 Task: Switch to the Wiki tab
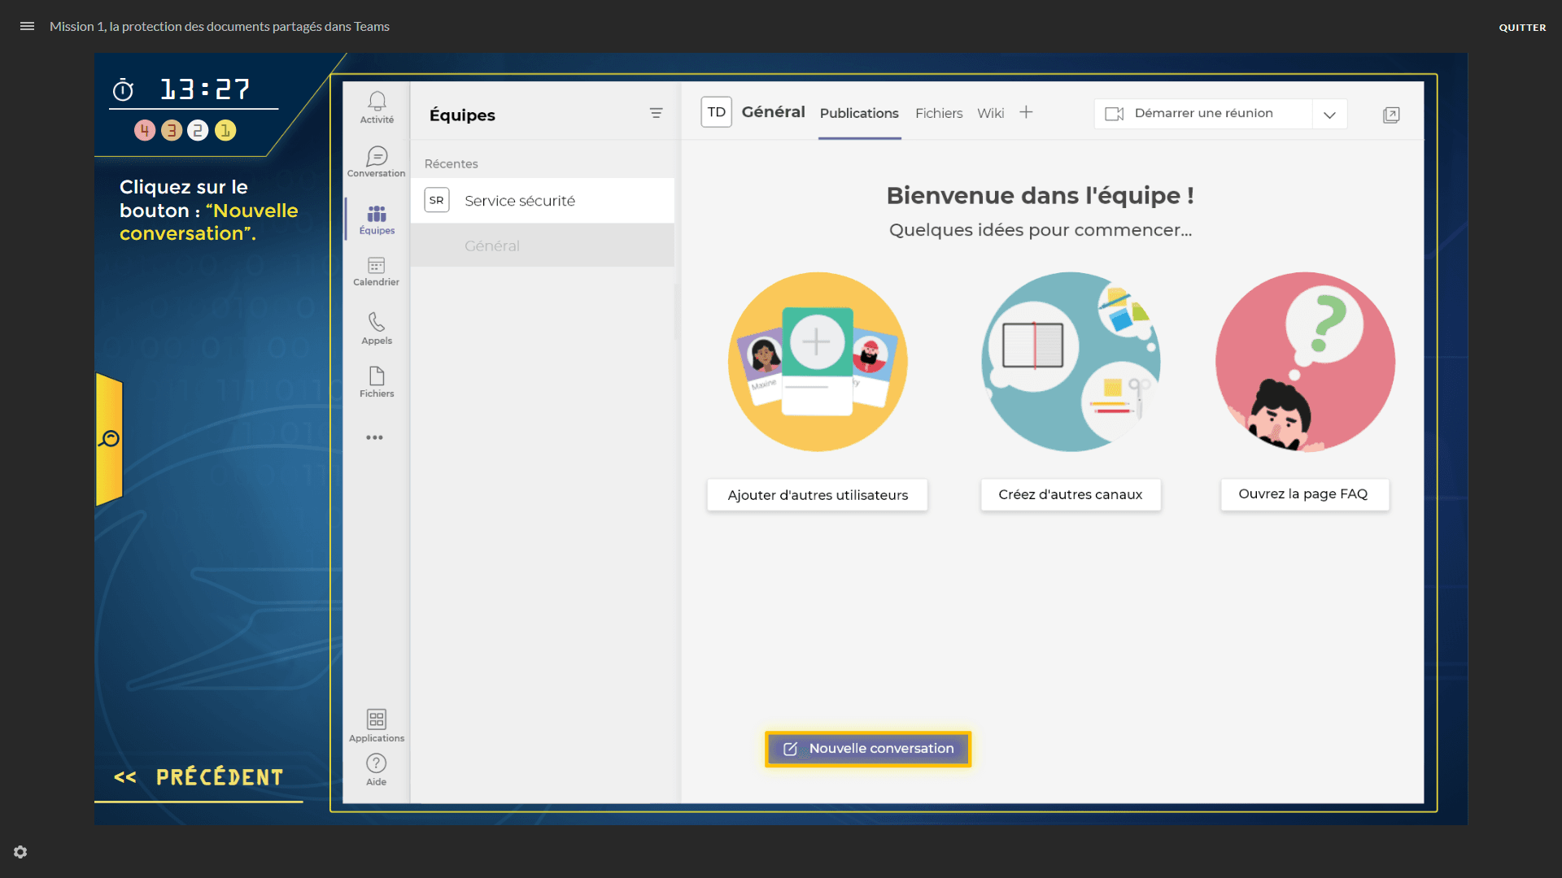(x=990, y=113)
